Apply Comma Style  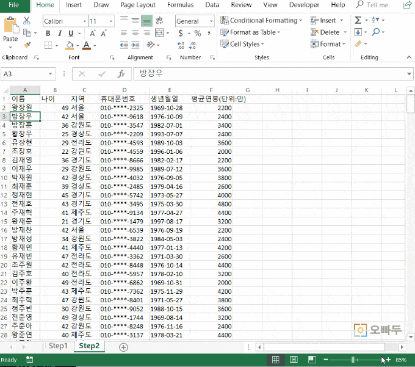[x=209, y=33]
